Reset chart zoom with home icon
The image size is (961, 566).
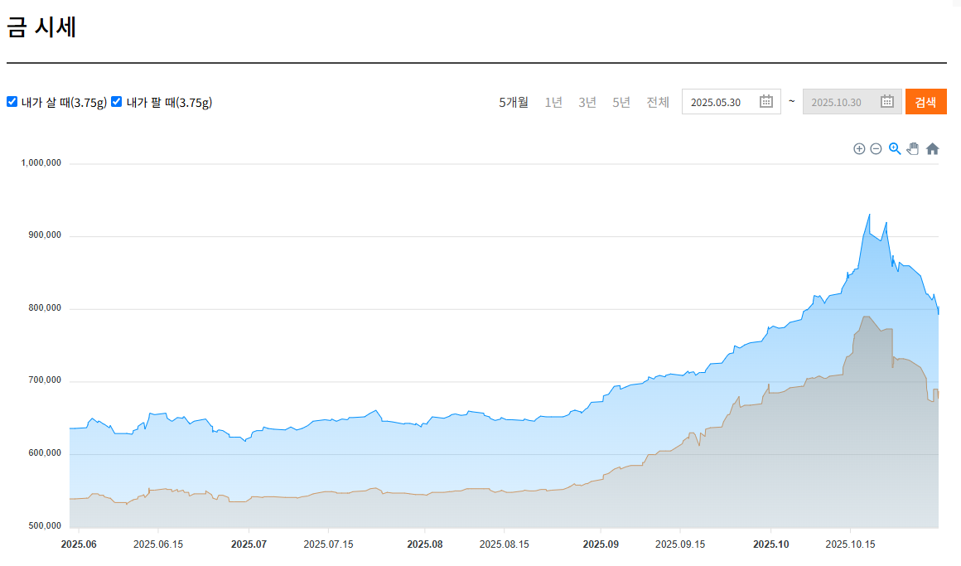[932, 149]
